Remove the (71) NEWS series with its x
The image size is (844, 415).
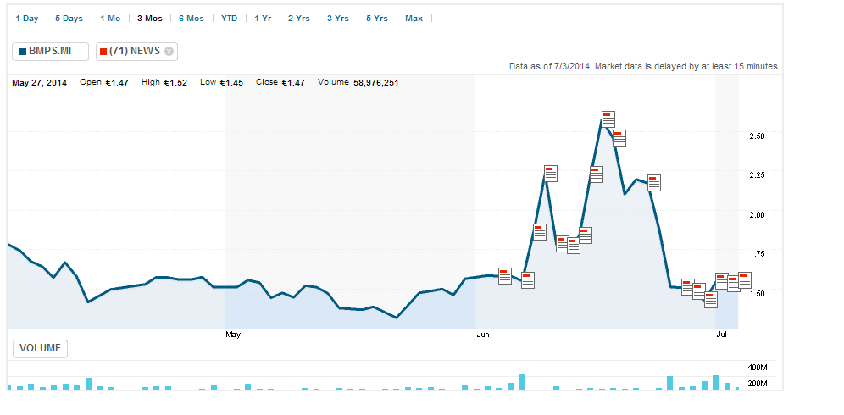[x=169, y=52]
